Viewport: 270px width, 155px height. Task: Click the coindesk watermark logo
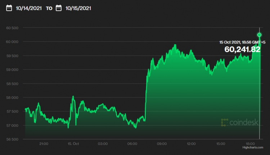(x=240, y=123)
